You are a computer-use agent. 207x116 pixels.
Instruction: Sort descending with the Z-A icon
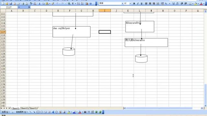pyautogui.click(x=82, y=4)
